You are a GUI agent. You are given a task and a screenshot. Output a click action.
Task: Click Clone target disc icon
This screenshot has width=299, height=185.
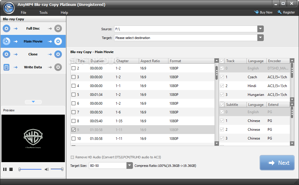[x=58, y=54]
